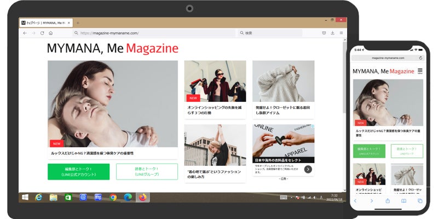
Task: Click the outlined LINE group reader button
Action: (147, 171)
